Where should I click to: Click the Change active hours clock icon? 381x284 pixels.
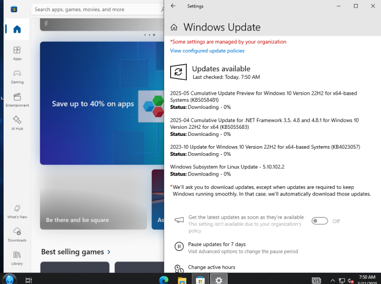[x=179, y=269]
